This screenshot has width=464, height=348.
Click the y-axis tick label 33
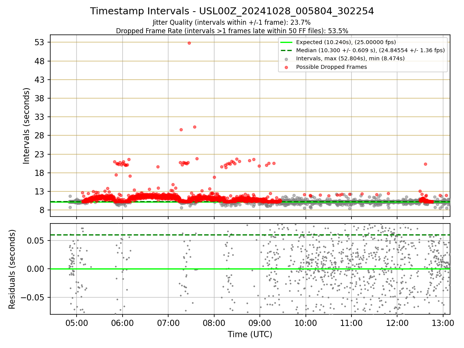click(x=40, y=117)
